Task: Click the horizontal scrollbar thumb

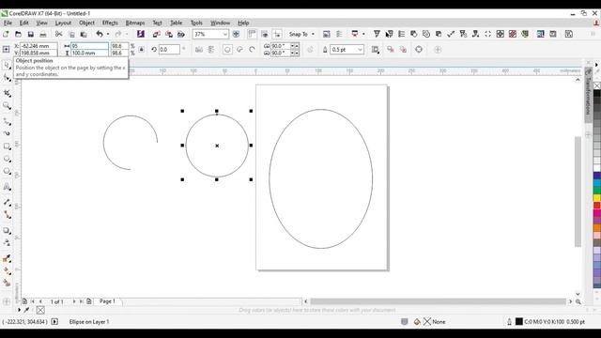Action: 439,301
